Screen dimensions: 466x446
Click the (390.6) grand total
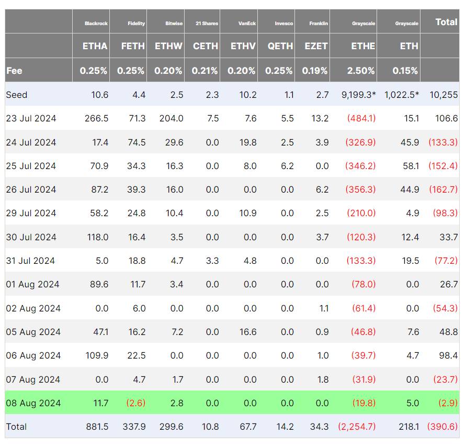[x=442, y=427]
